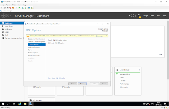The image size is (169, 109).
Task: Pause the virtual machine
Action: 17,8
